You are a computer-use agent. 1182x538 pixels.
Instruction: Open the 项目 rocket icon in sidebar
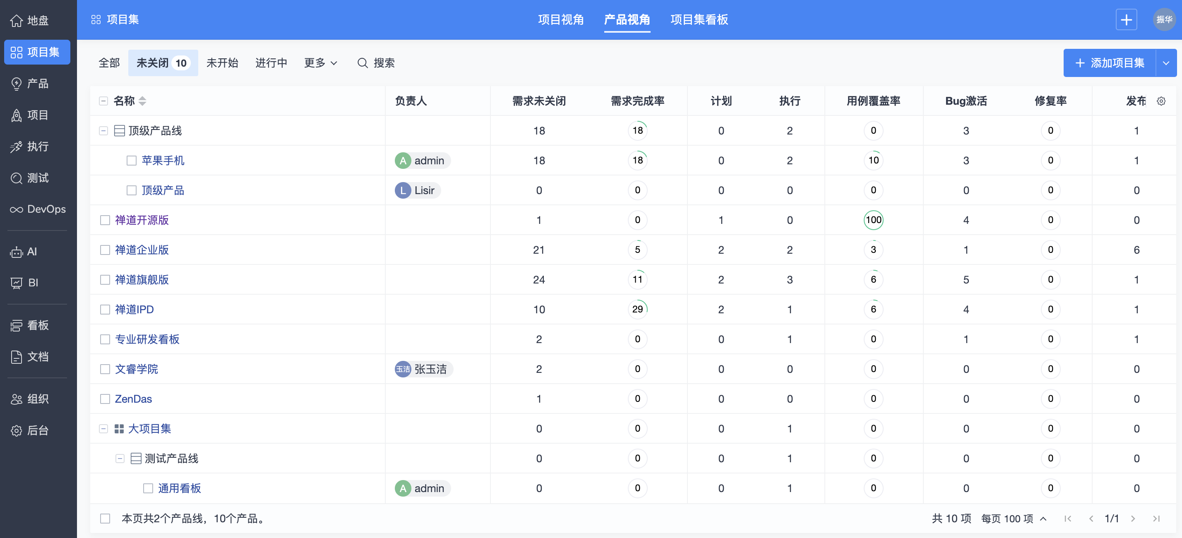pos(17,115)
